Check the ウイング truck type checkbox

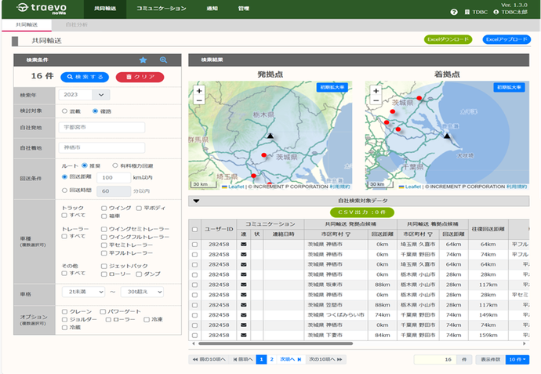point(104,208)
